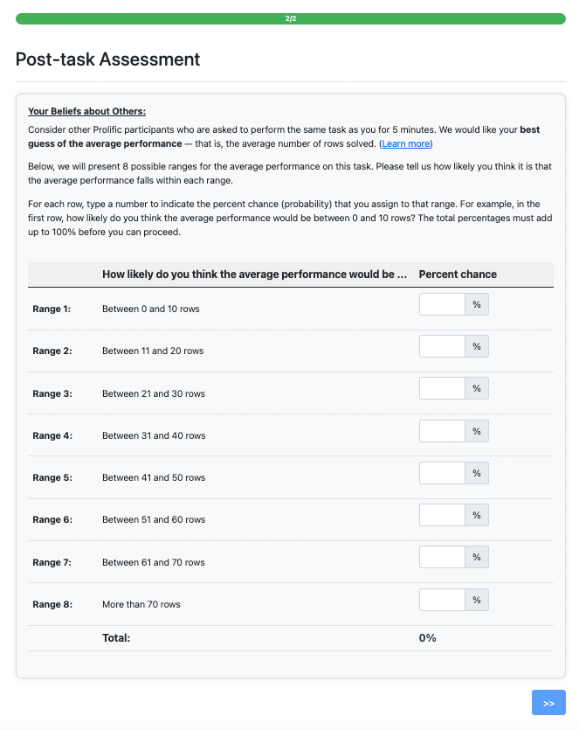Click the 'Post-task Assessment' page title
The image size is (579, 730).
[x=107, y=59]
